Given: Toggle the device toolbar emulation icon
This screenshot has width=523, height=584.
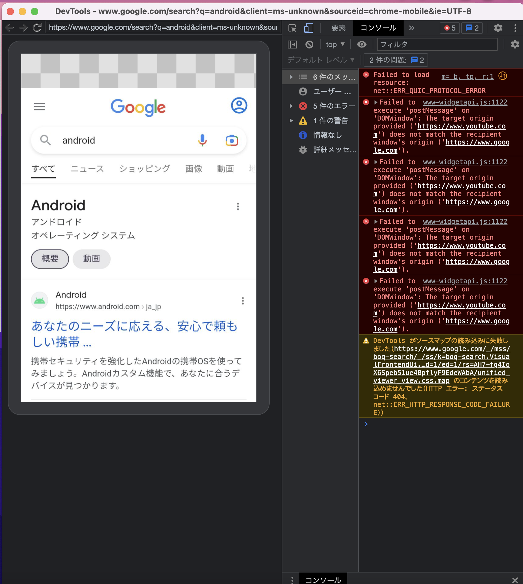Looking at the screenshot, I should click(308, 28).
